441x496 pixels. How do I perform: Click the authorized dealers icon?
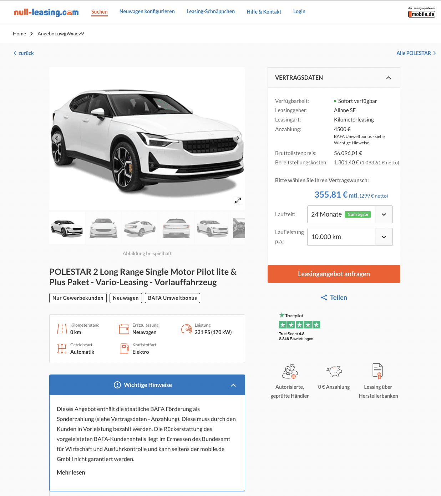click(290, 371)
